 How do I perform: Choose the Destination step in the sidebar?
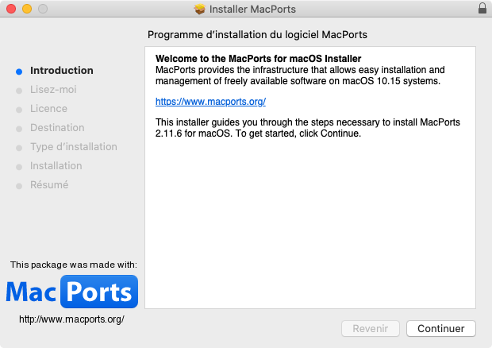[57, 128]
